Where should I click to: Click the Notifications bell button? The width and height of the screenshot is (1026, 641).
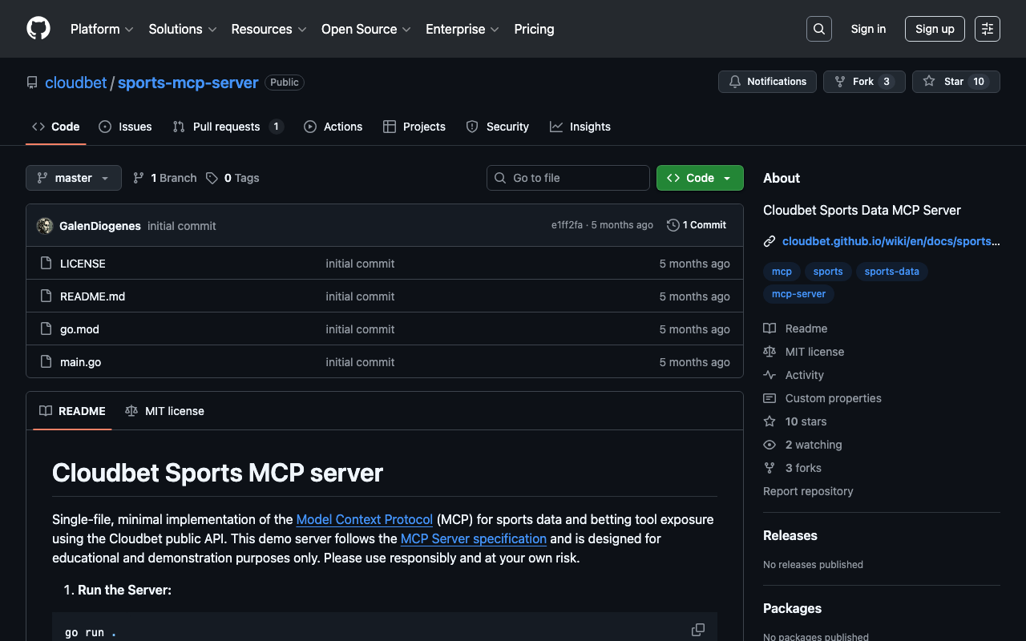pos(767,82)
